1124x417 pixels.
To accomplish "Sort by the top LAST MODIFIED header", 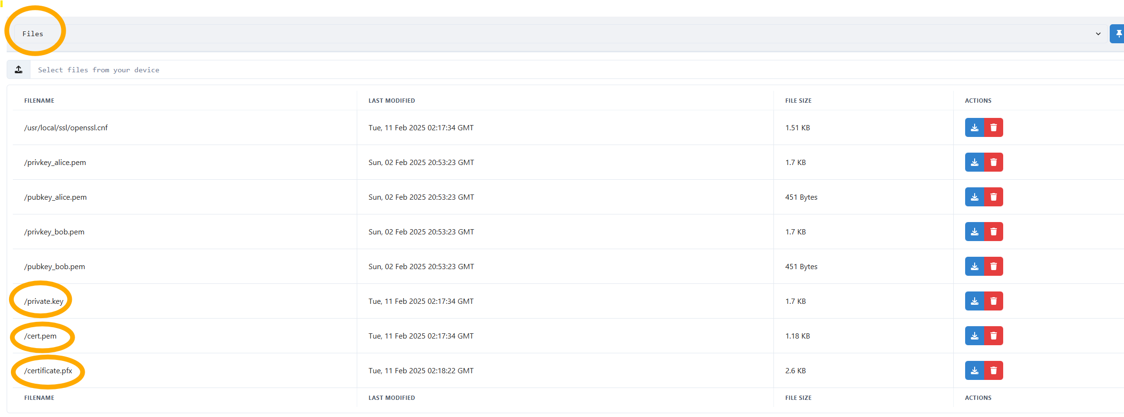I will coord(391,101).
